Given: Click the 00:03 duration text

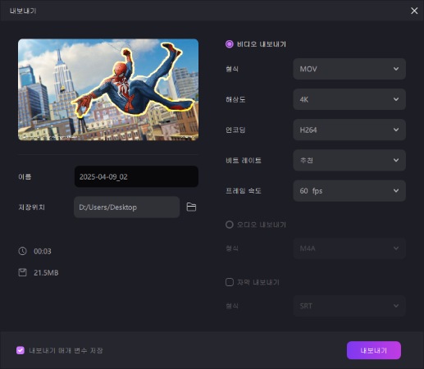Looking at the screenshot, I should tap(43, 251).
